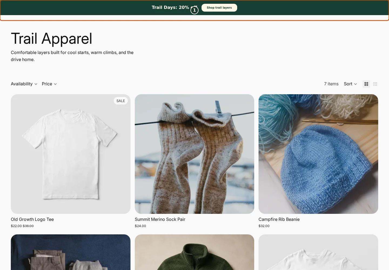Click the $24.00 sock price
This screenshot has height=270, width=389.
pos(140,226)
